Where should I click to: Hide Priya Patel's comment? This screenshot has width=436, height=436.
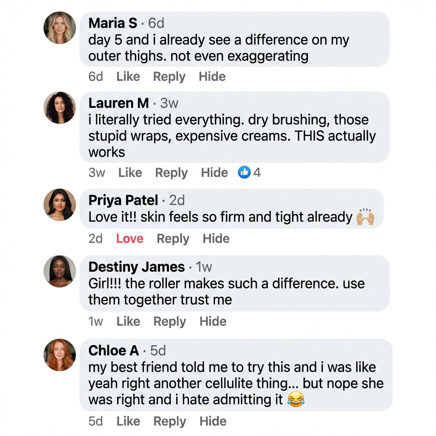pyautogui.click(x=216, y=238)
